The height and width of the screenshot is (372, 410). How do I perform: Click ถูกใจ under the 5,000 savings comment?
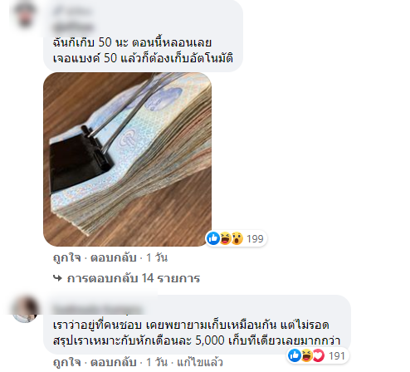click(x=66, y=362)
